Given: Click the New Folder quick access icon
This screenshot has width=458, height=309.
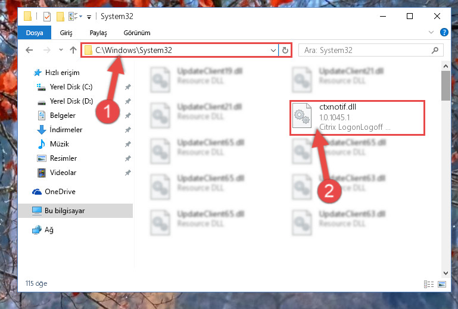Looking at the screenshot, I should pos(60,17).
